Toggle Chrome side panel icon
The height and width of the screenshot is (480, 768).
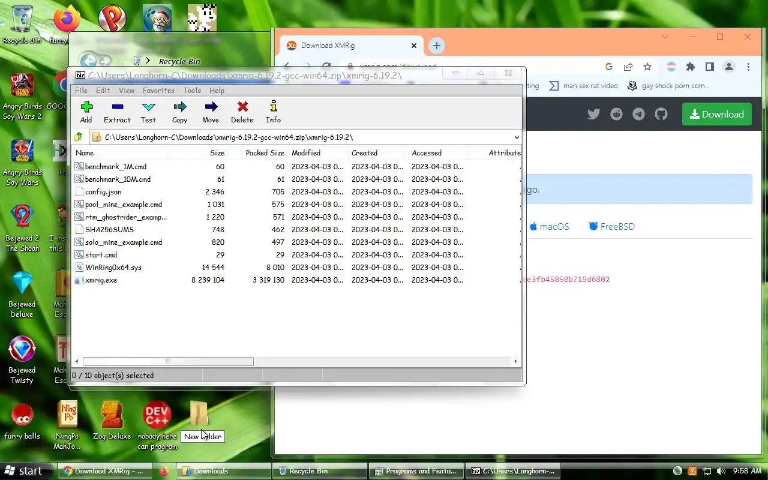pos(710,67)
